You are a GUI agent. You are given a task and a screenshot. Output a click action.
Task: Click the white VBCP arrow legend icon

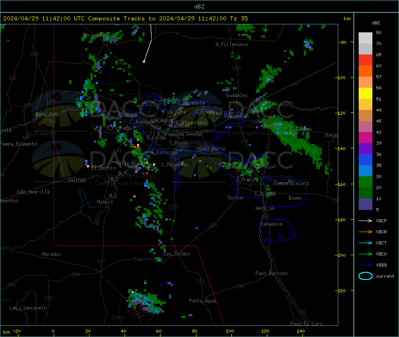[x=365, y=221]
